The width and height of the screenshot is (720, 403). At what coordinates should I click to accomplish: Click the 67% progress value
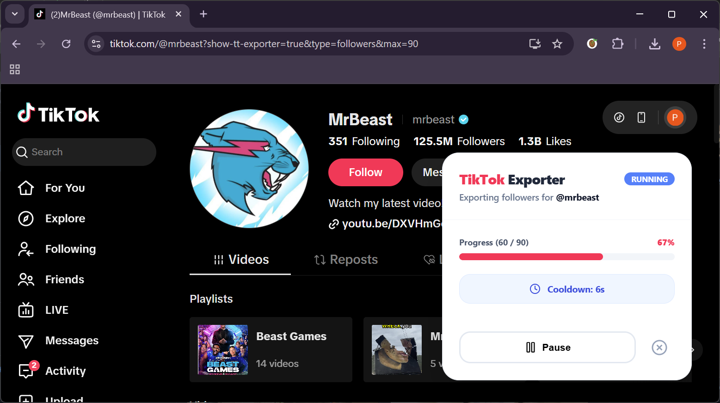666,243
